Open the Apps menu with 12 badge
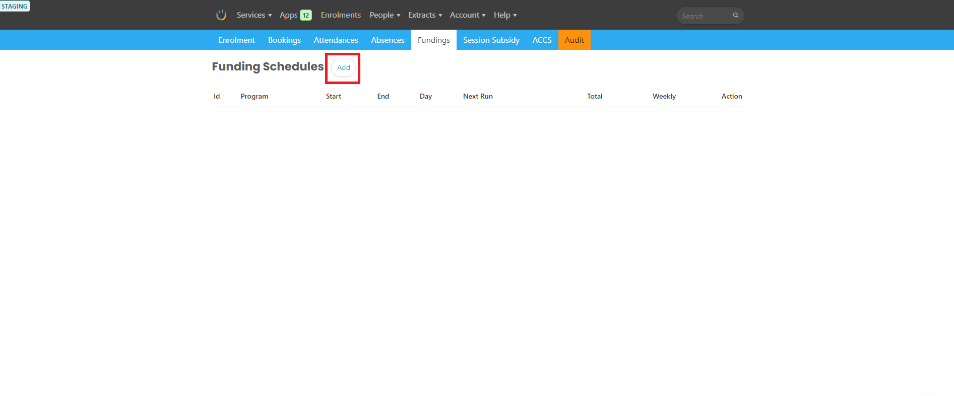The width and height of the screenshot is (954, 396). (x=296, y=15)
